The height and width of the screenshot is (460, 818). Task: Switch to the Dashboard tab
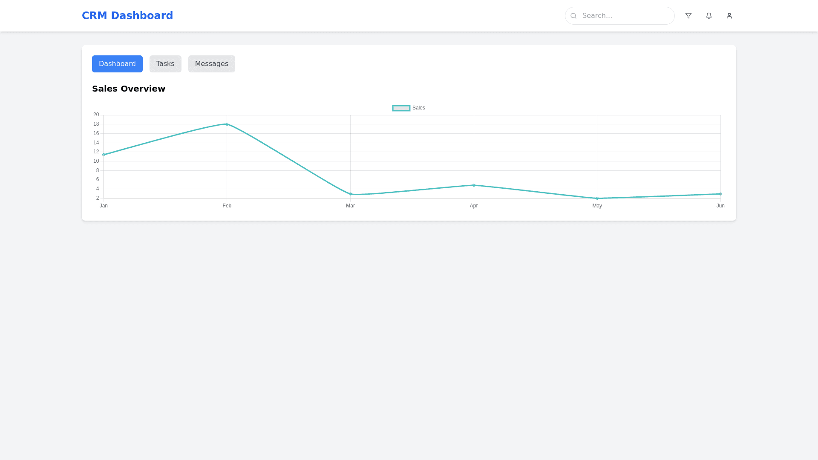[x=117, y=64]
